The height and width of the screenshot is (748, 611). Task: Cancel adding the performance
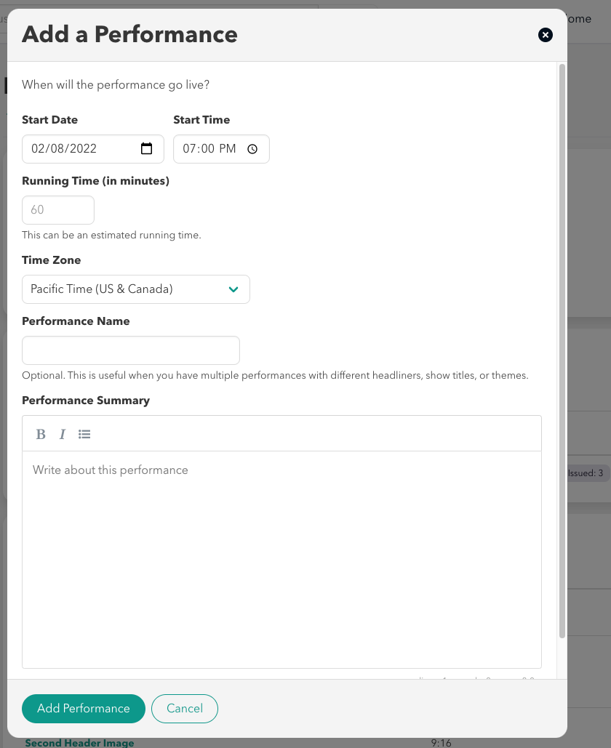coord(185,709)
